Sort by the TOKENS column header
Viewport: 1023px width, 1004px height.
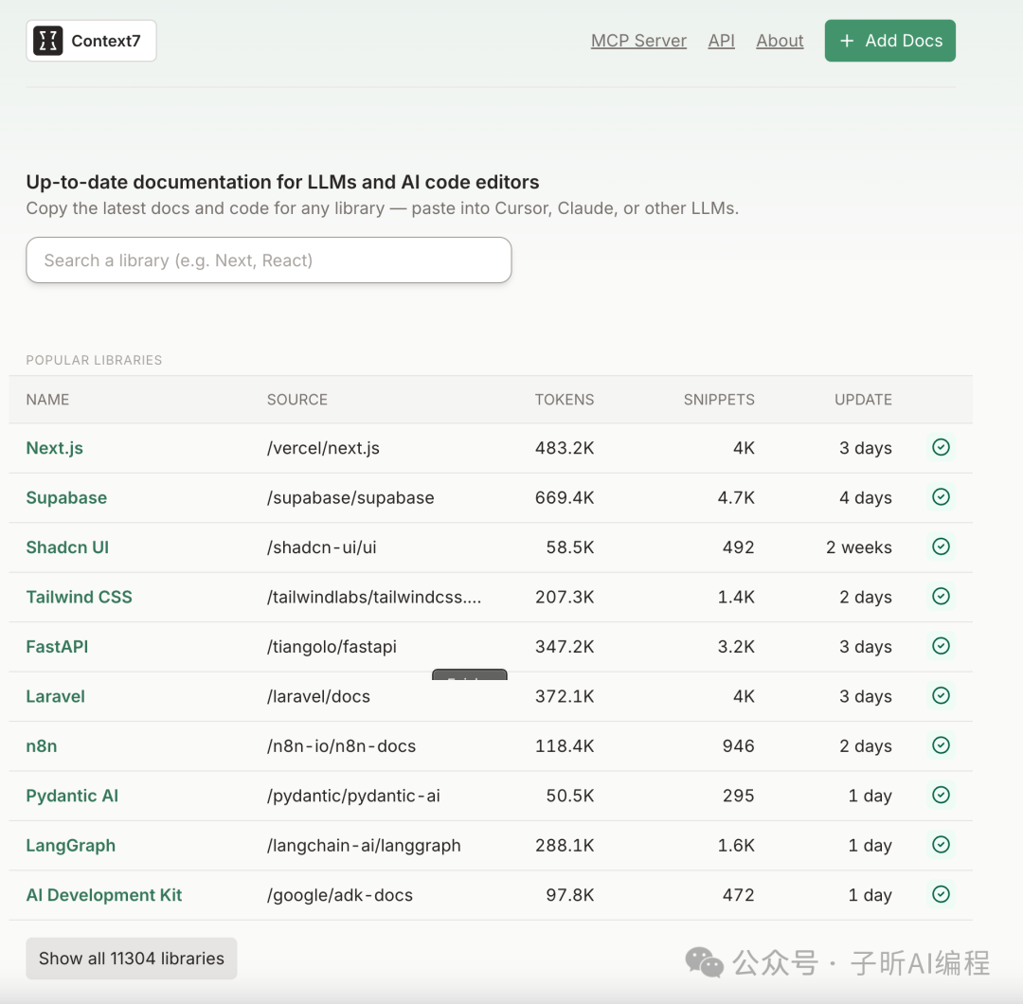pos(564,400)
